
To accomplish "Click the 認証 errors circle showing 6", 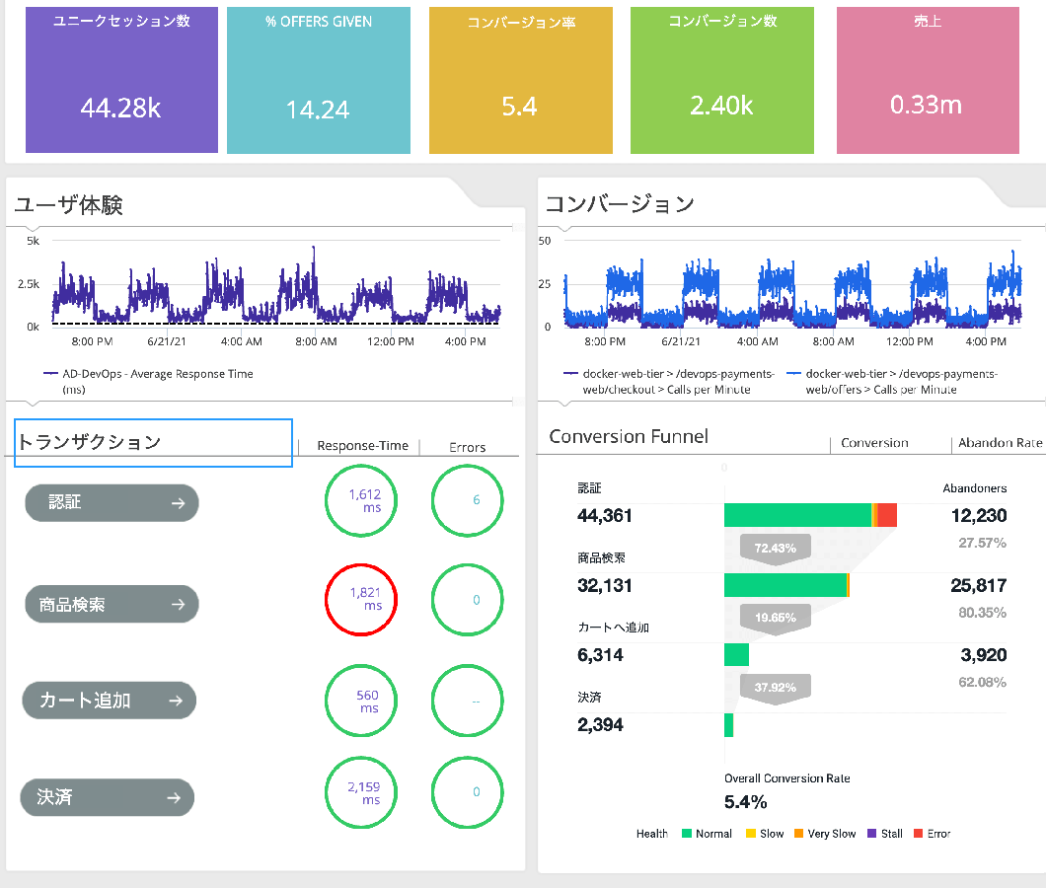I will tap(475, 500).
